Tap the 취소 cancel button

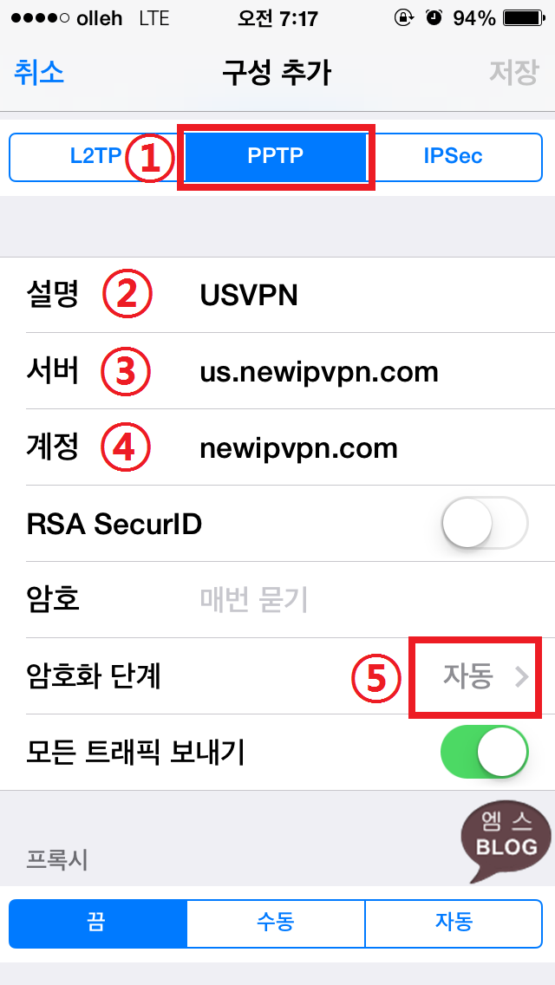[x=39, y=73]
